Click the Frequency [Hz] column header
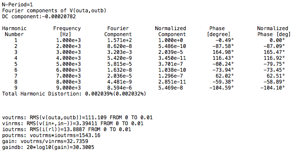The width and height of the screenshot is (303, 160). (67, 31)
